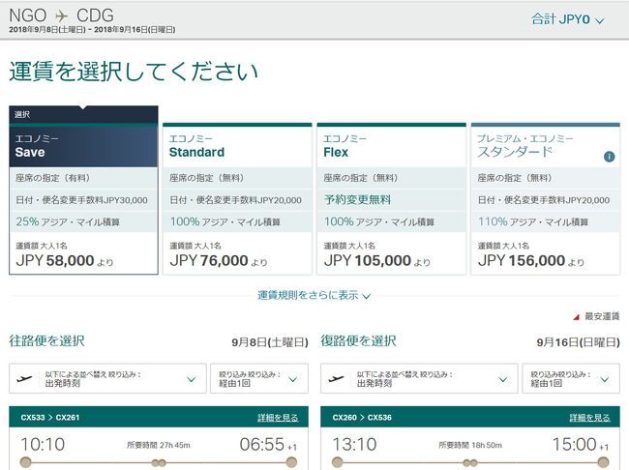Image resolution: width=629 pixels, height=470 pixels.
Task: Click the 復路便を選択 heading
Action: click(x=358, y=340)
